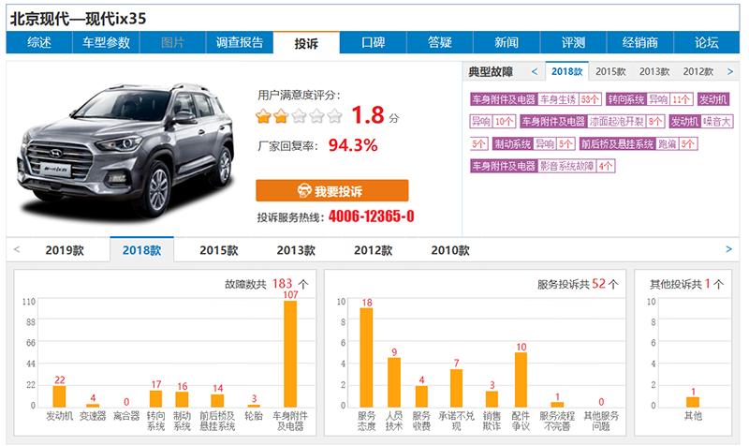Select the 2010款 year tab

pos(450,250)
